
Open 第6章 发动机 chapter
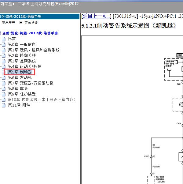tap(20, 77)
